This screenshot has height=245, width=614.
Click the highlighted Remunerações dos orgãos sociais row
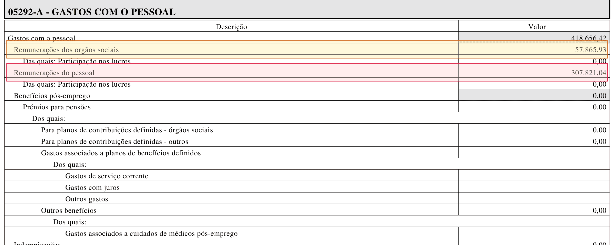coord(307,49)
